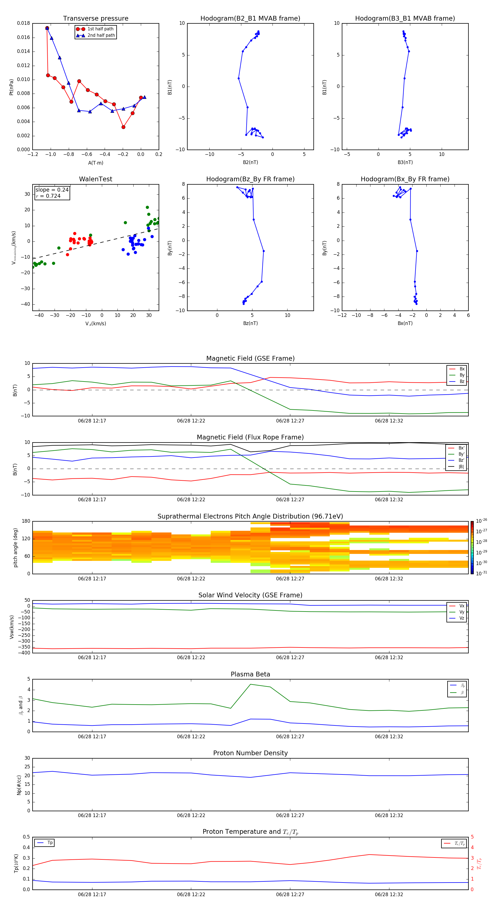Click the Proton Number Density title
Viewport: 501px width, 919px height.
[250, 753]
